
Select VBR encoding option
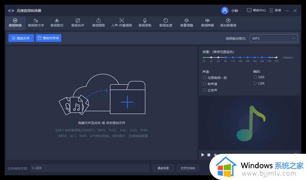(x=259, y=77)
